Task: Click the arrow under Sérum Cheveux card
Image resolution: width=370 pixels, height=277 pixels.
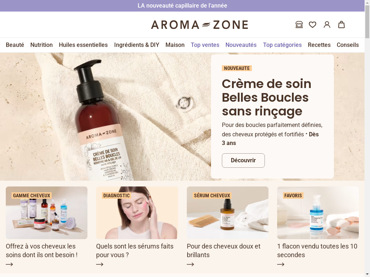Action: click(x=190, y=264)
